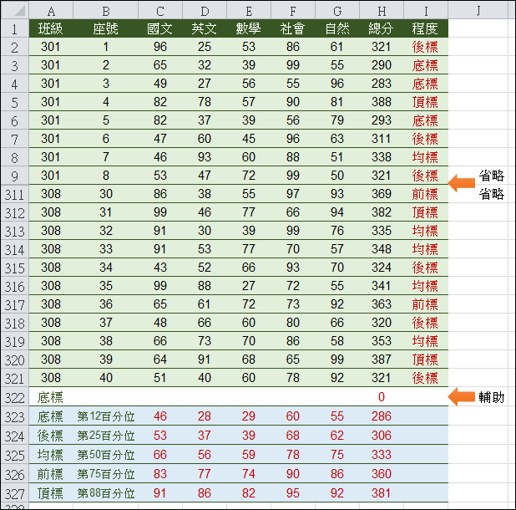Select total score cell 324
Image resolution: width=516 pixels, height=510 pixels.
(x=382, y=268)
